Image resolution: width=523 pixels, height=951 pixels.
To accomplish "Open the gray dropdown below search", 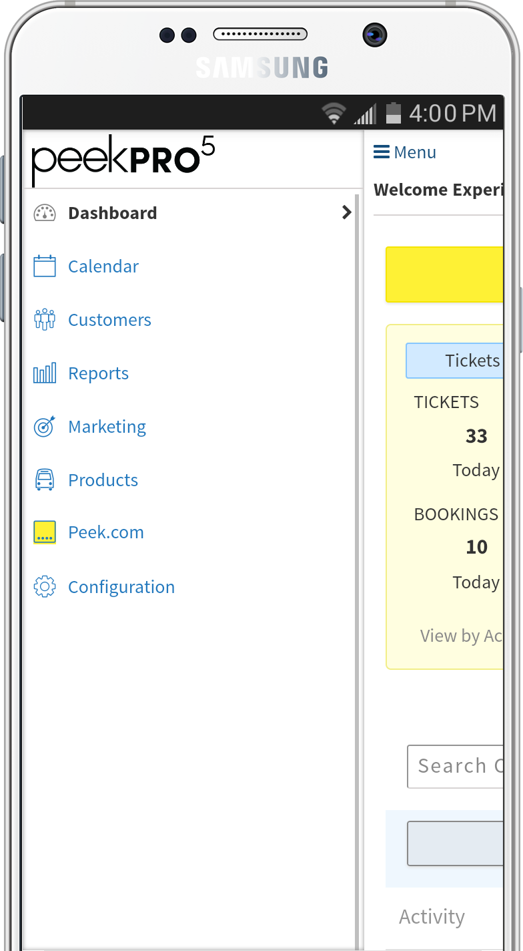I will (455, 843).
